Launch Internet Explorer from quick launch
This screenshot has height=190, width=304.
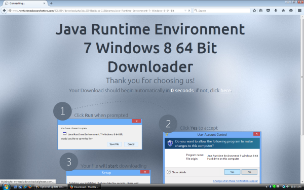tap(25, 187)
